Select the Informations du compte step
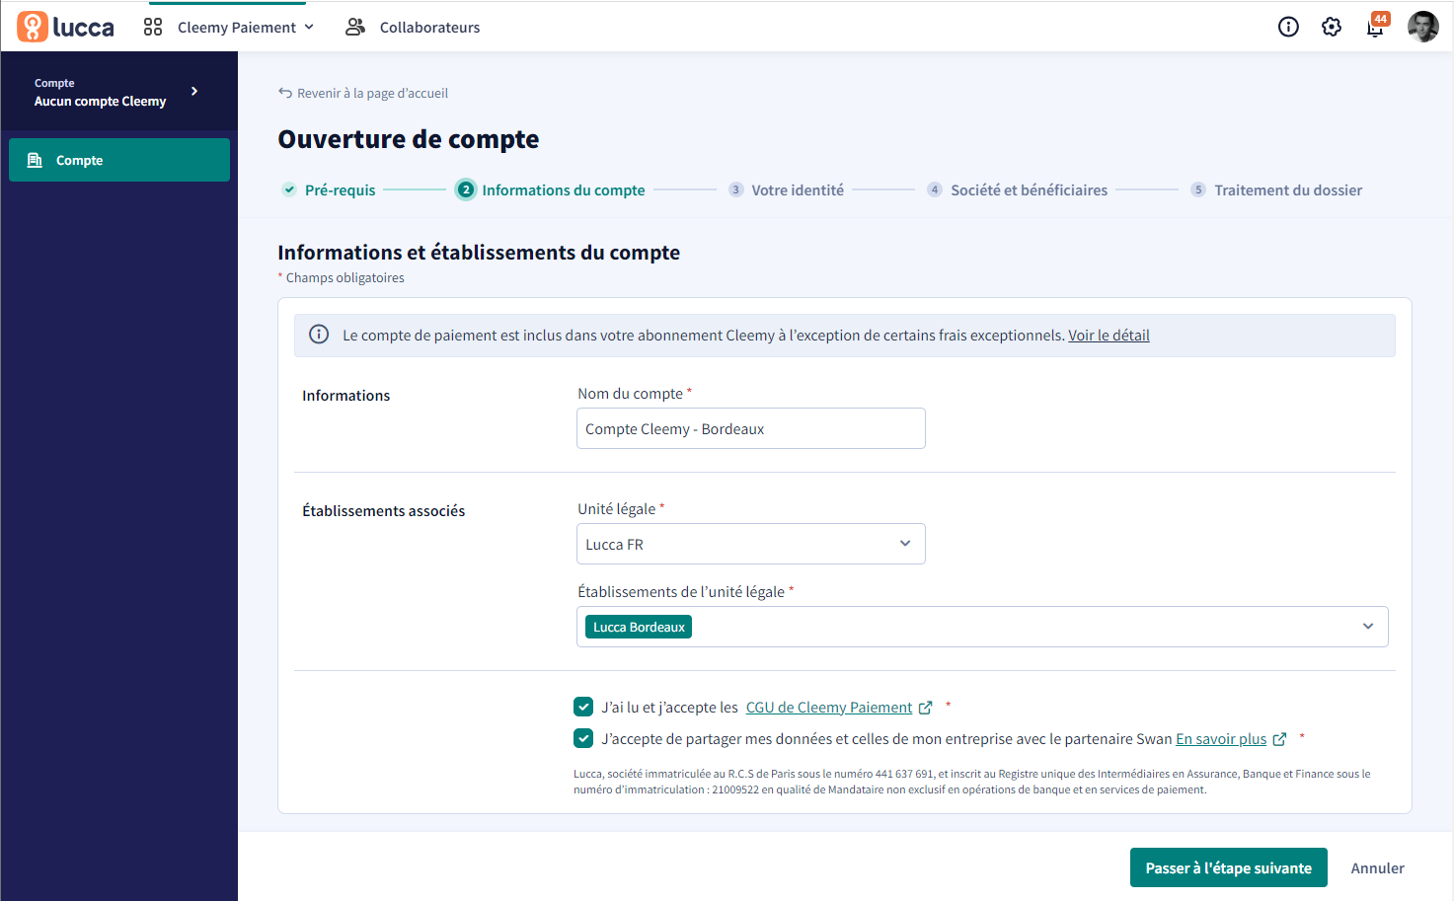1454x901 pixels. click(x=563, y=190)
